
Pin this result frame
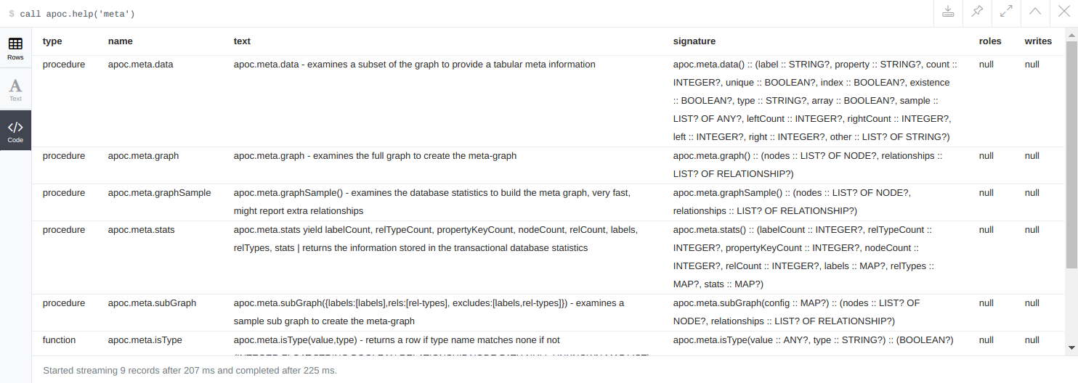coord(977,12)
